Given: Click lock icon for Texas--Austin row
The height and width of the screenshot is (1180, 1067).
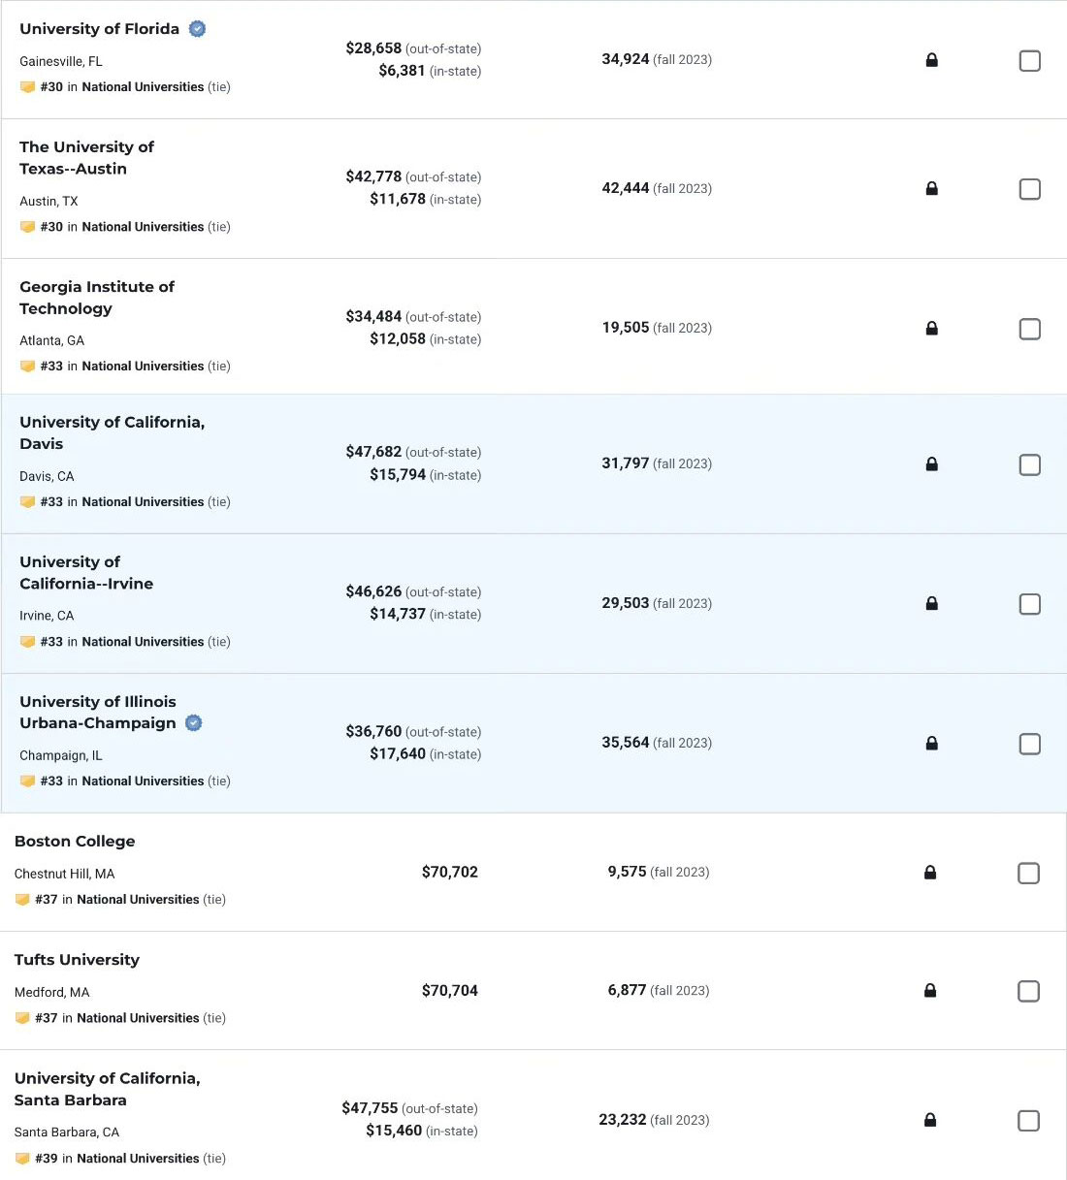Looking at the screenshot, I should pyautogui.click(x=931, y=188).
